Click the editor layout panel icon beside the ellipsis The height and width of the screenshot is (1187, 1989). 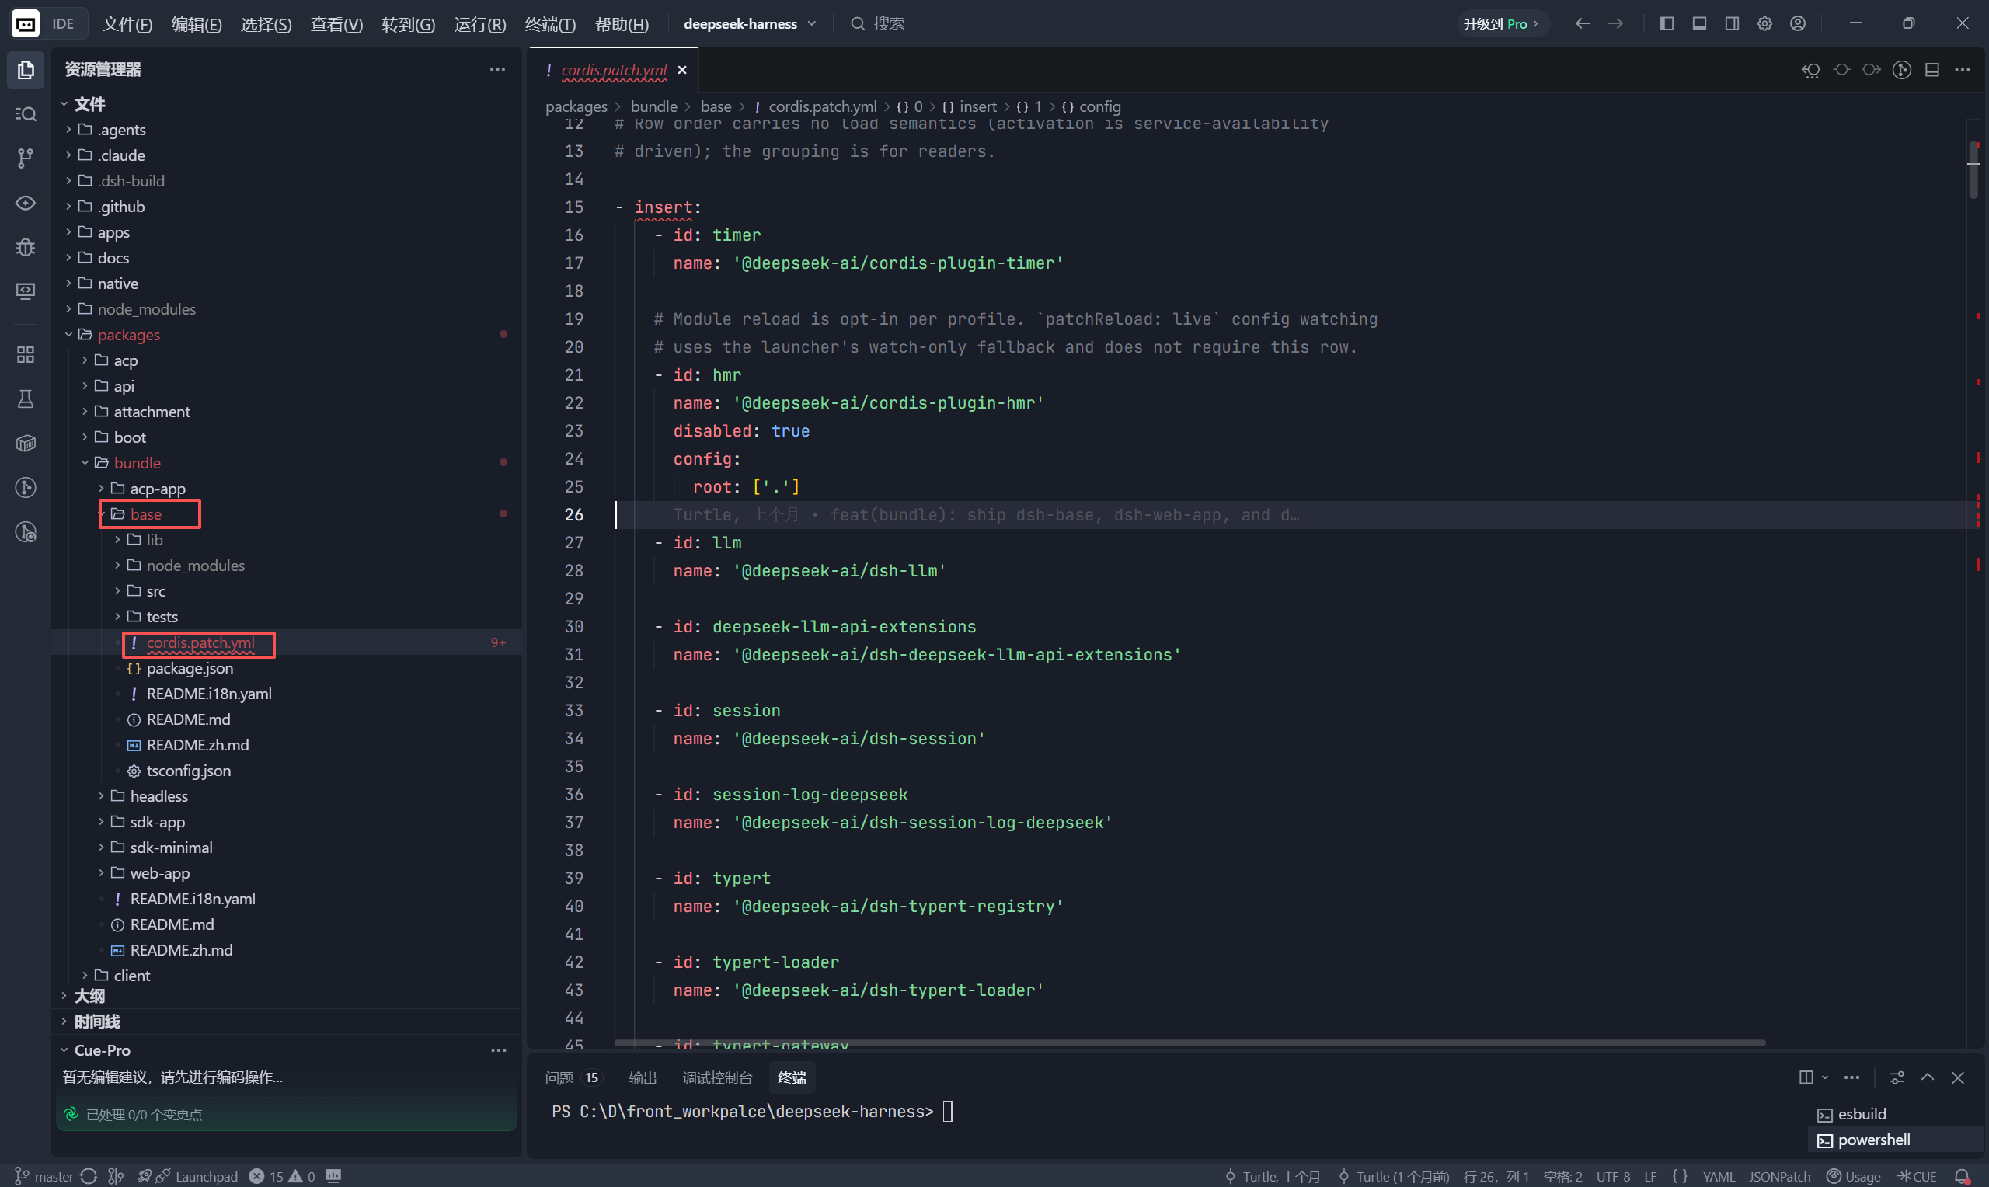tap(1932, 71)
